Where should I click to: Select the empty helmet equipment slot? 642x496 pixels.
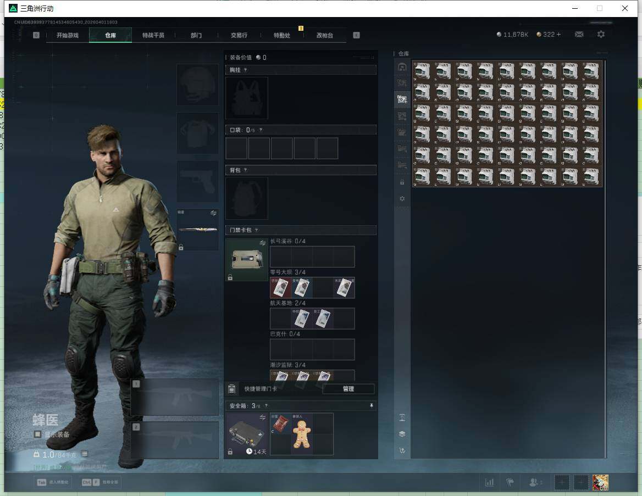point(197,85)
